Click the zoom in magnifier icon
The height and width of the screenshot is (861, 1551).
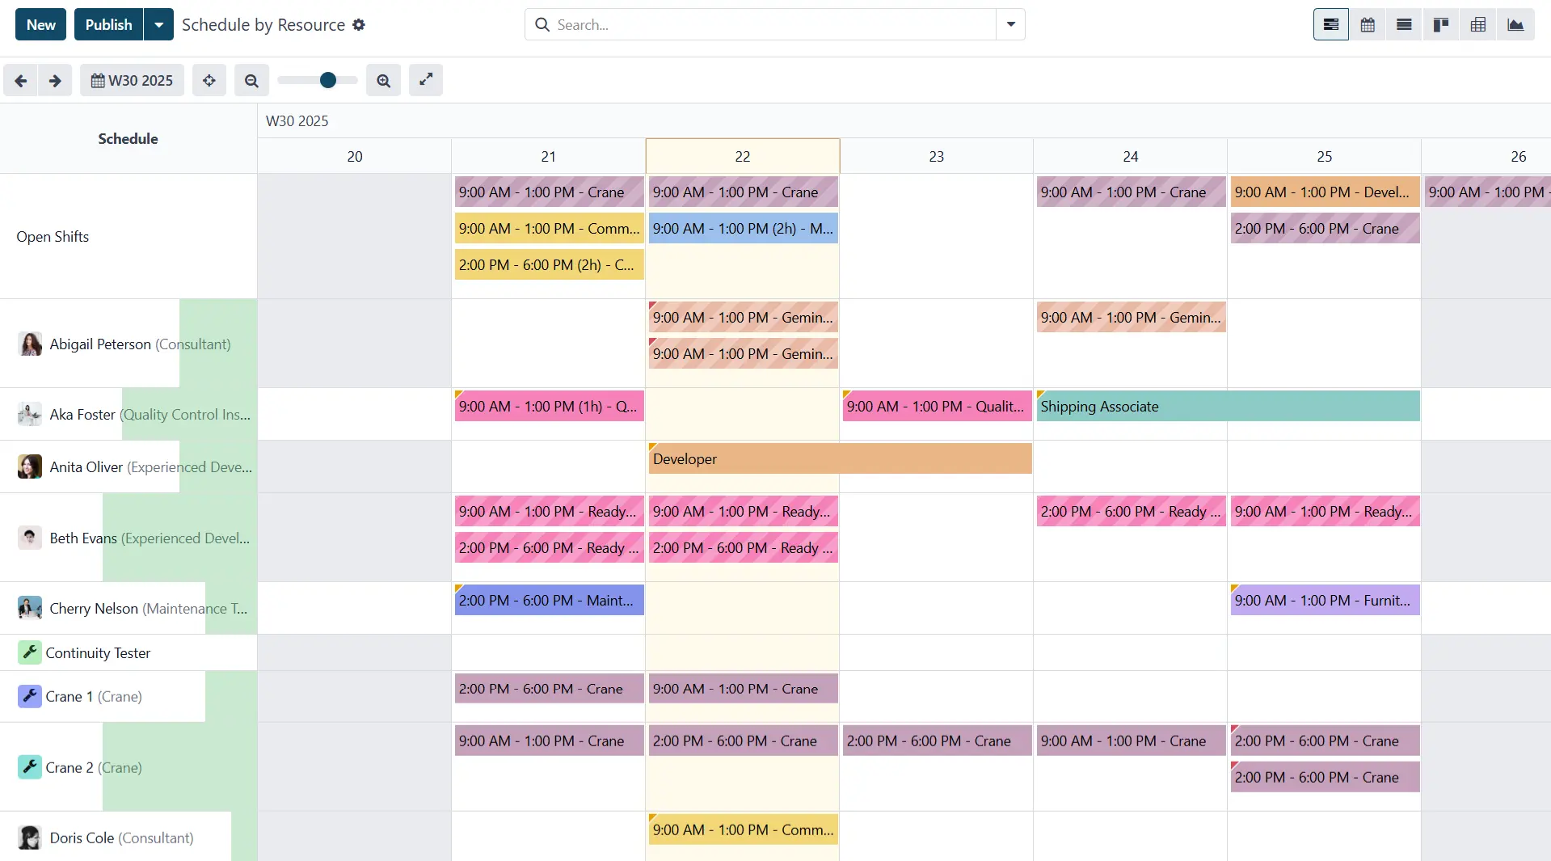tap(383, 81)
